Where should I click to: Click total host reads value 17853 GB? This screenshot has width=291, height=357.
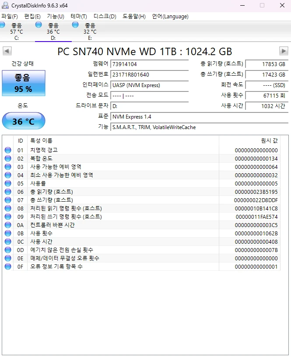[x=267, y=64]
